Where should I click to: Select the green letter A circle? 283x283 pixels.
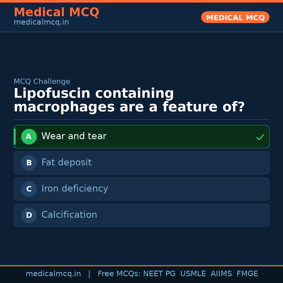tap(29, 137)
